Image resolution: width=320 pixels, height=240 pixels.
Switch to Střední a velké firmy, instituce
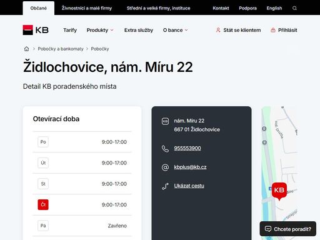[x=158, y=8]
